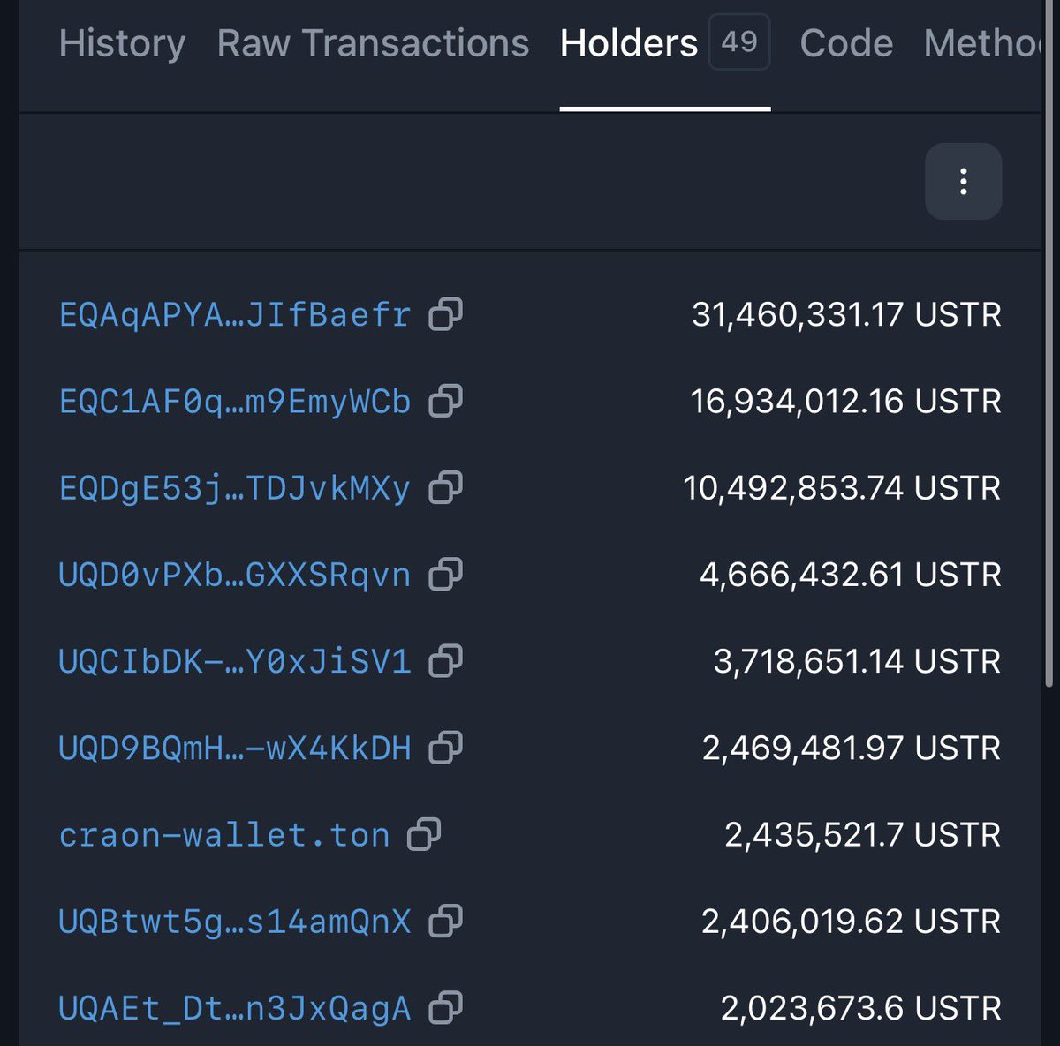Switch to the History tab
The height and width of the screenshot is (1046, 1060).
click(x=122, y=43)
